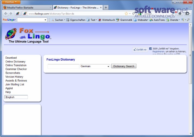This screenshot has width=194, height=137.
Task: Open Wörterbuch from the FoxLingo toolbar
Action: [107, 20]
